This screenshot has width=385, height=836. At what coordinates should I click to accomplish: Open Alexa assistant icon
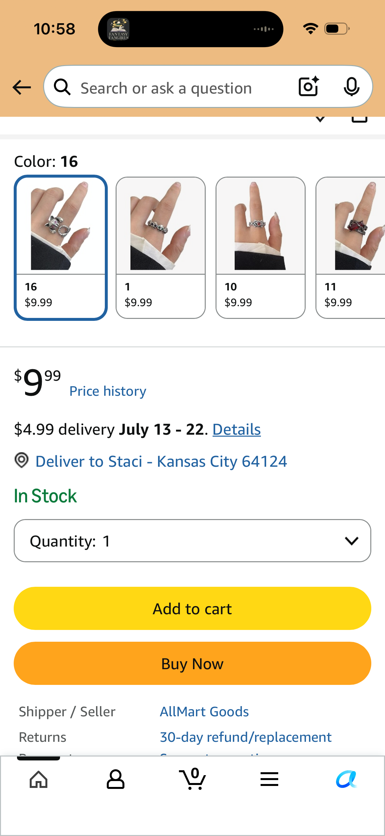346,779
